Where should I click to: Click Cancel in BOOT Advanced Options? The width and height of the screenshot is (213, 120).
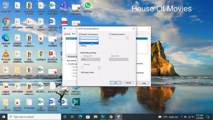tap(128, 83)
